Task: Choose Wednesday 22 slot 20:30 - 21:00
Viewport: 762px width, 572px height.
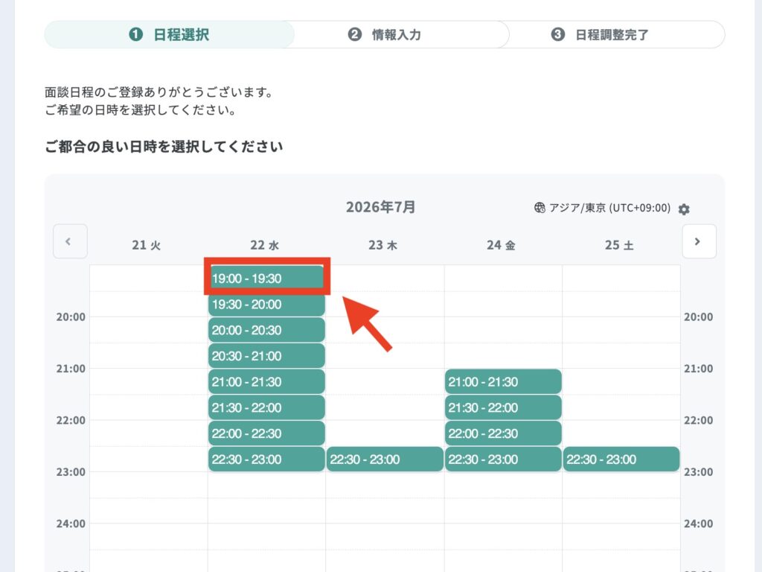Action: [x=266, y=356]
